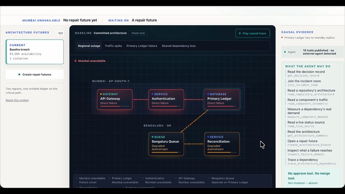Screen dimensions: 345x194
Task: Select the Bengaluru Queue node
Action: point(166,144)
